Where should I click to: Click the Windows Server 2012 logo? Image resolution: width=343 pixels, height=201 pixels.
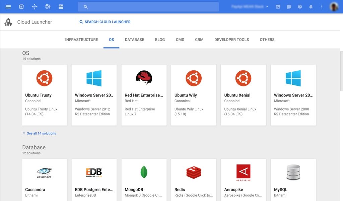[x=94, y=78]
